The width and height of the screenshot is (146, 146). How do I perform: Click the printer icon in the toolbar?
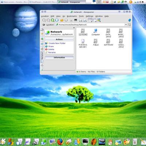[x=71, y=20]
